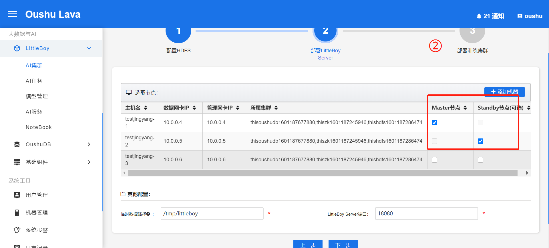Sort table by the 主机名 sort arrows
Image resolution: width=549 pixels, height=248 pixels.
146,108
